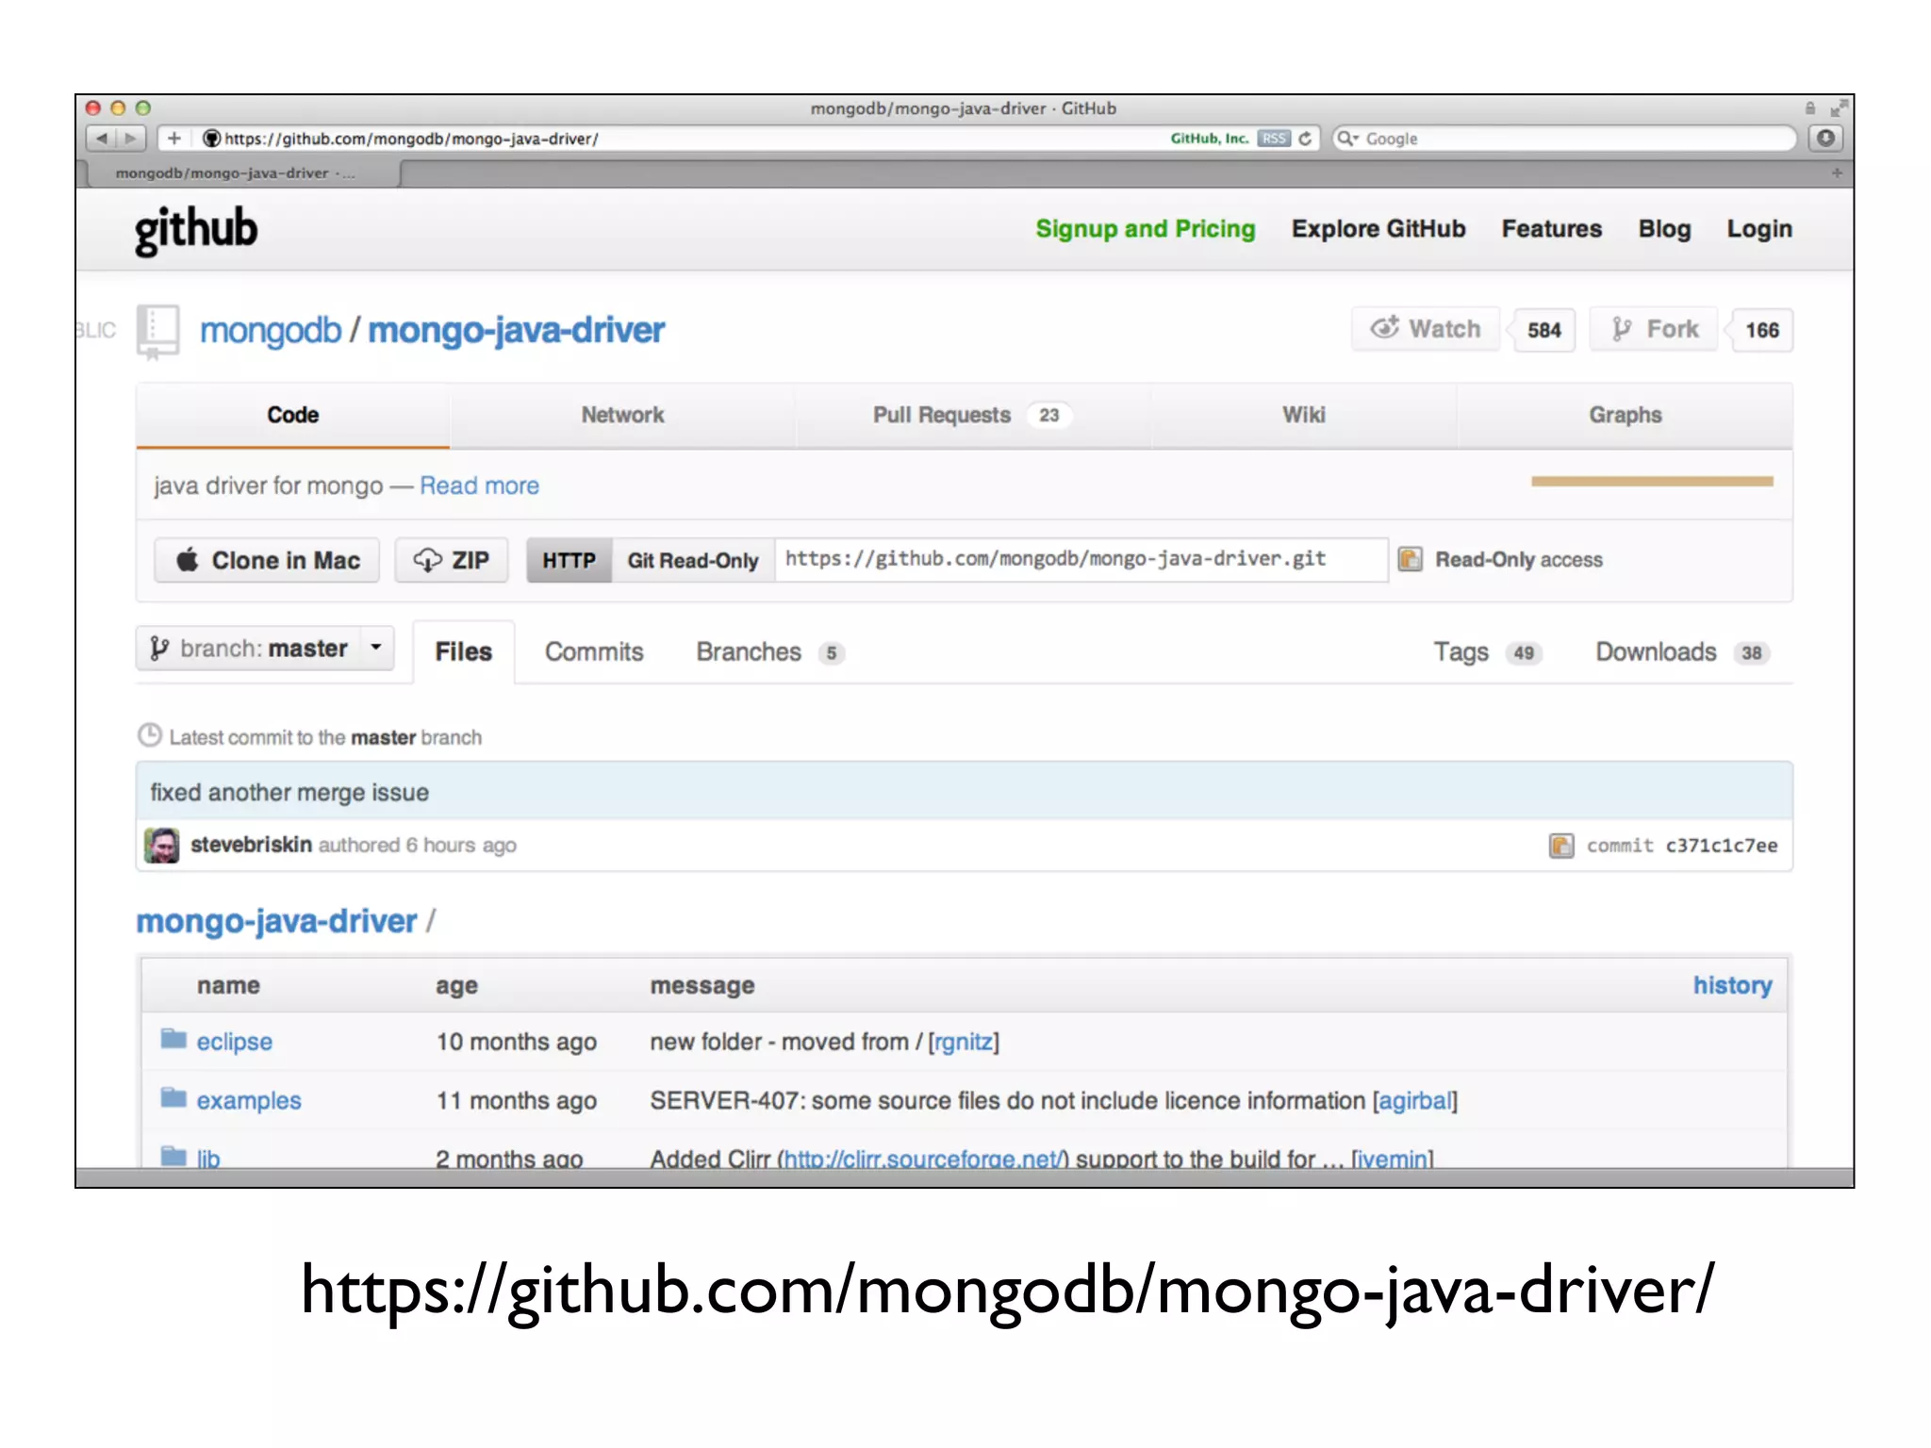Image resolution: width=1931 pixels, height=1448 pixels.
Task: Open the Pull Requests tab
Action: tap(972, 415)
